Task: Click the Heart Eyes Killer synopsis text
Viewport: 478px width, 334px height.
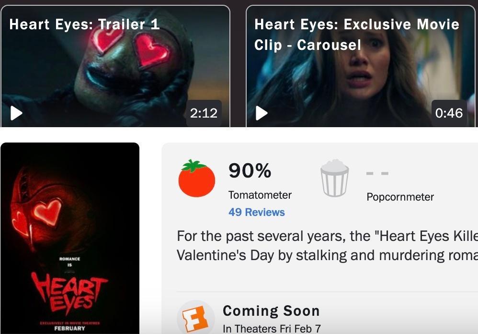Action: [x=327, y=246]
